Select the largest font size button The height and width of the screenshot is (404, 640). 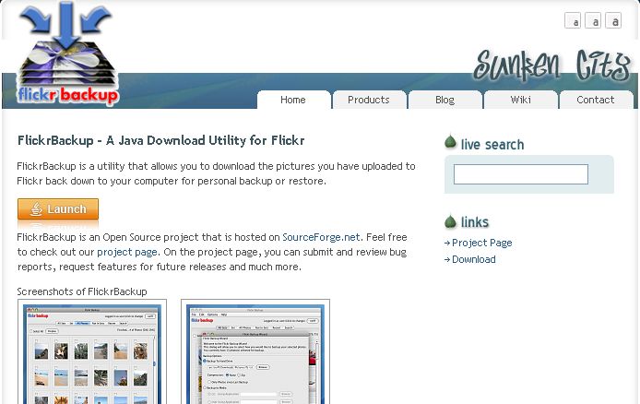pyautogui.click(x=613, y=20)
